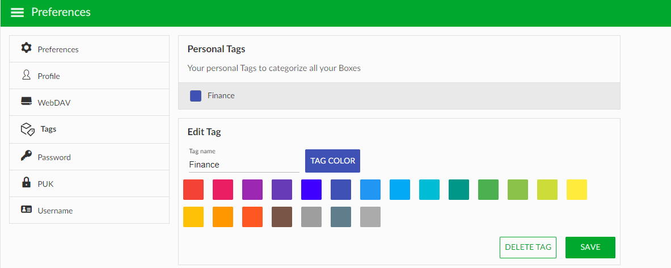Open the hamburger navigation menu
Viewport: 671px width, 268px height.
pyautogui.click(x=17, y=12)
